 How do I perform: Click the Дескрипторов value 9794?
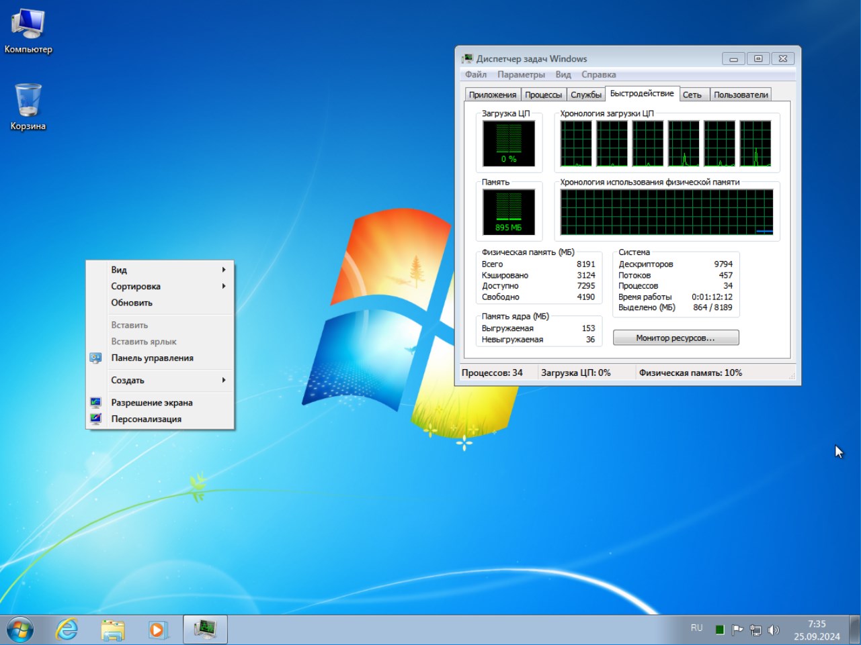click(x=723, y=264)
